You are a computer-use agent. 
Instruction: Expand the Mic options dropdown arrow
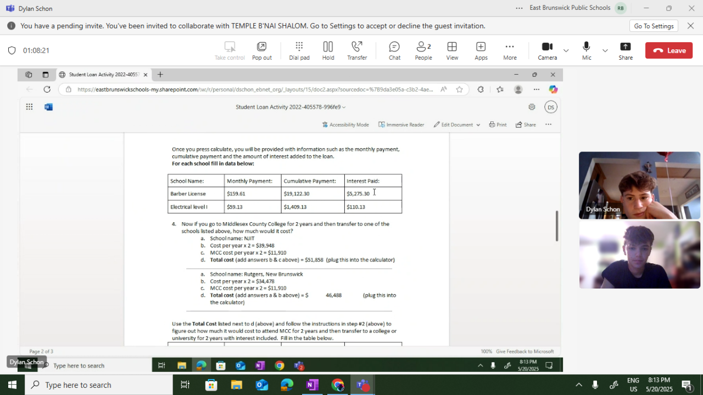tap(605, 50)
